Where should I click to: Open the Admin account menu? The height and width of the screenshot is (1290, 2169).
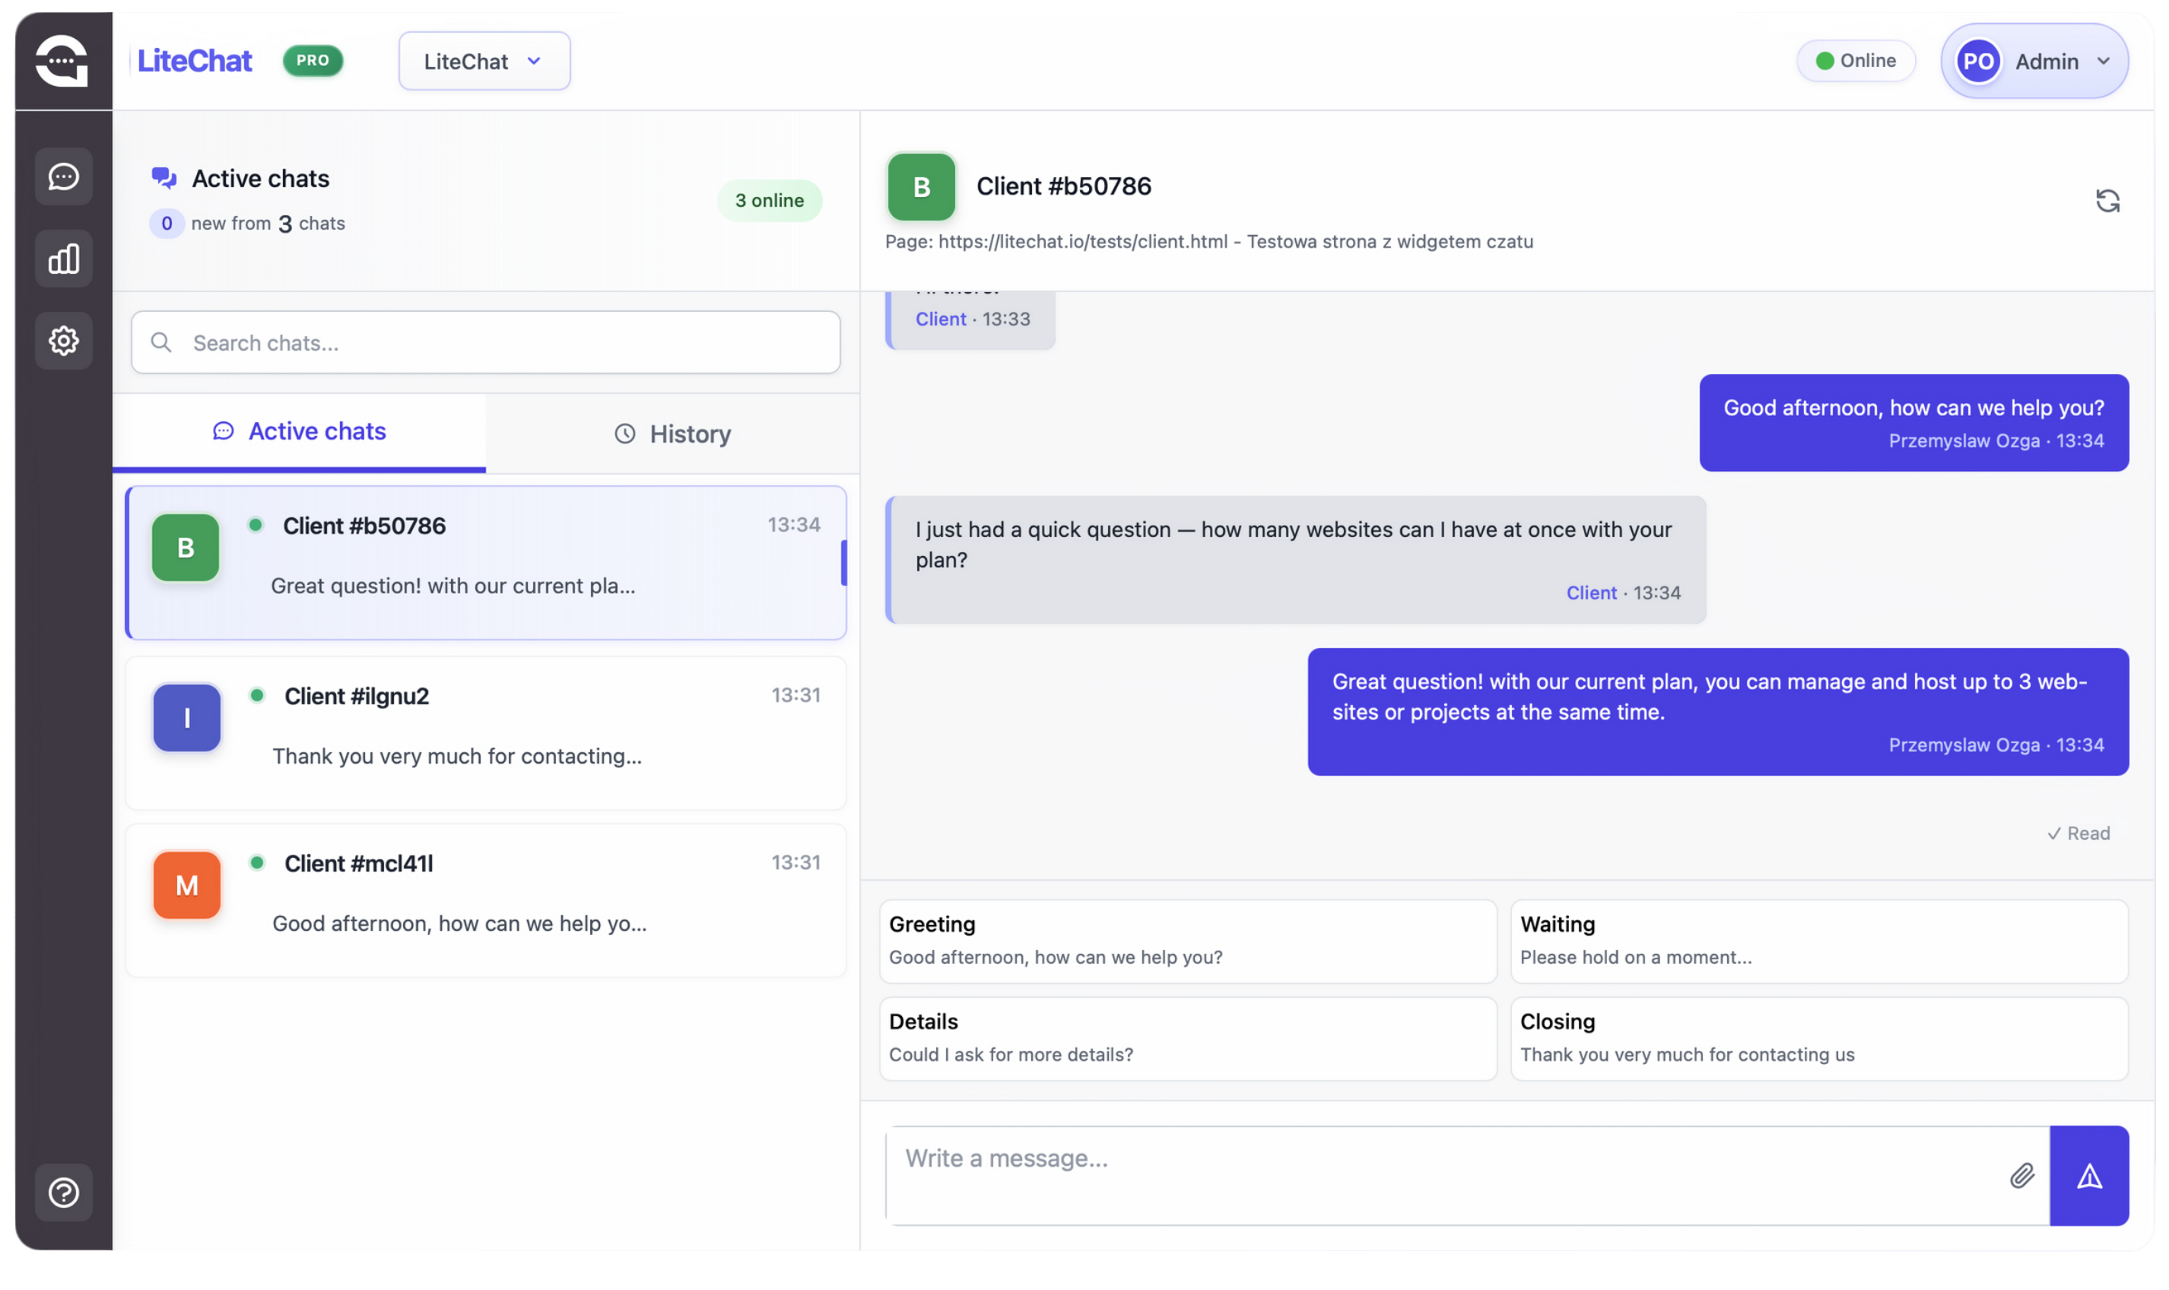click(x=2034, y=61)
